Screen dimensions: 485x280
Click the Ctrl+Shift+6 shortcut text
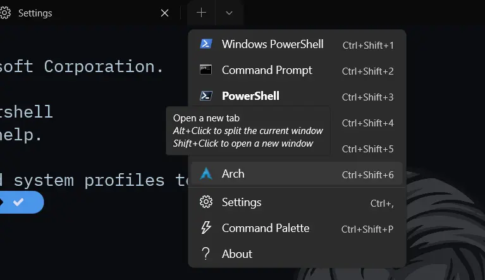368,175
